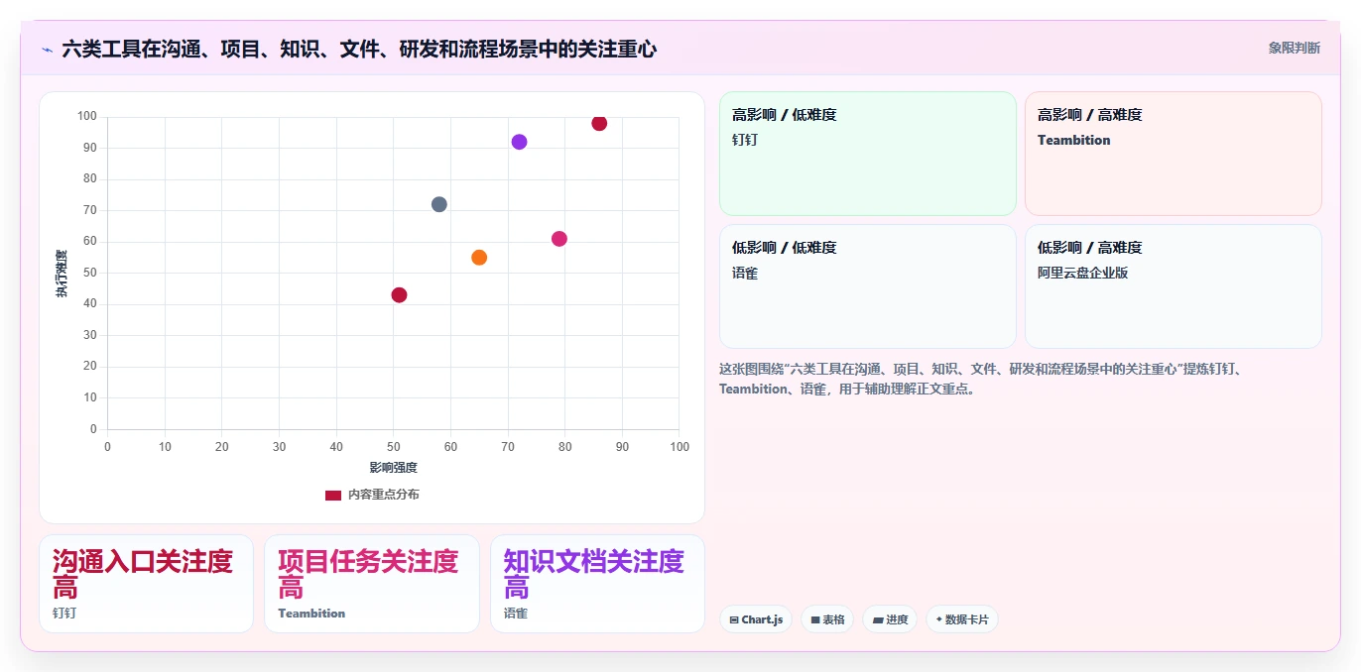Viewport: 1361px width, 672px height.
Task: Click the 表格 tag
Action: (827, 619)
